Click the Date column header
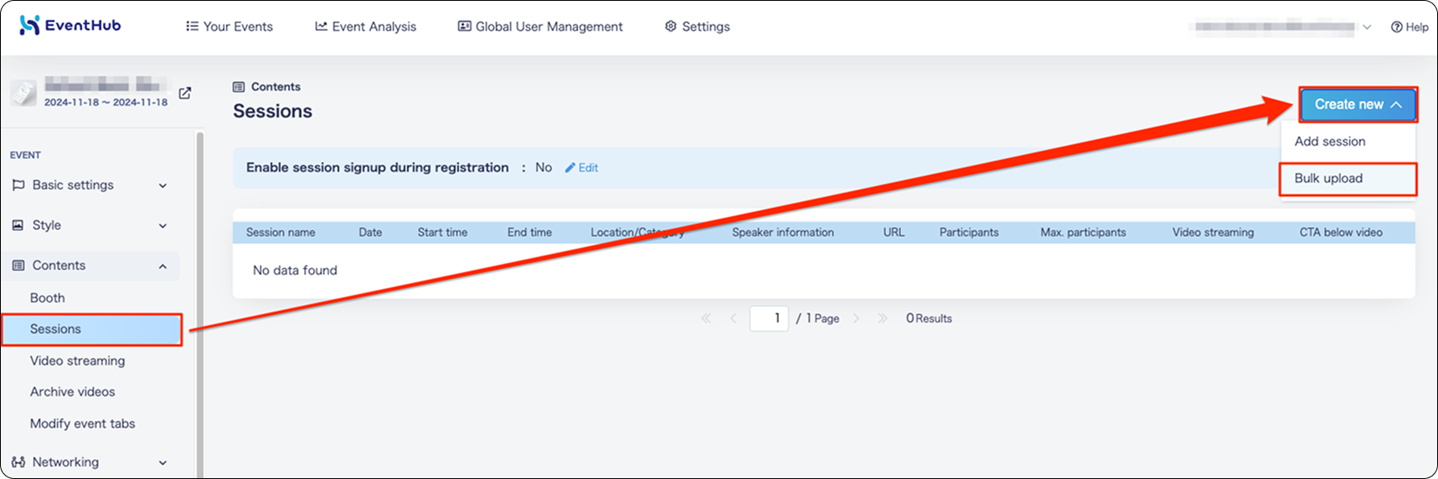1438x479 pixels. [370, 233]
